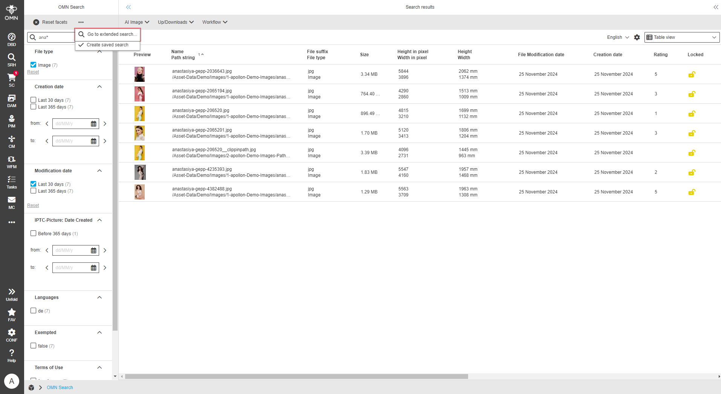Enable Last 365 days creation date filter
721x394 pixels.
[x=33, y=107]
